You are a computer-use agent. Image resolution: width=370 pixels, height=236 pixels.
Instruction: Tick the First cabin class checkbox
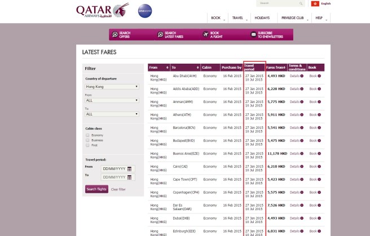pos(87,145)
